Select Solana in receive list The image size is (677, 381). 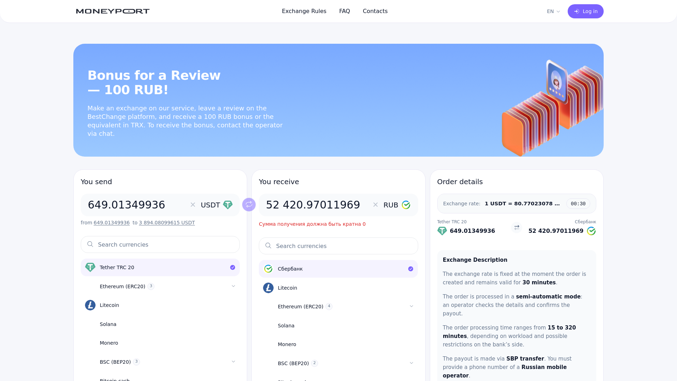click(x=338, y=326)
